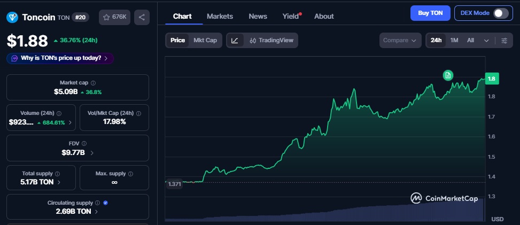Open 'Why is TON's price up today?'
520x225 pixels.
[x=60, y=58]
